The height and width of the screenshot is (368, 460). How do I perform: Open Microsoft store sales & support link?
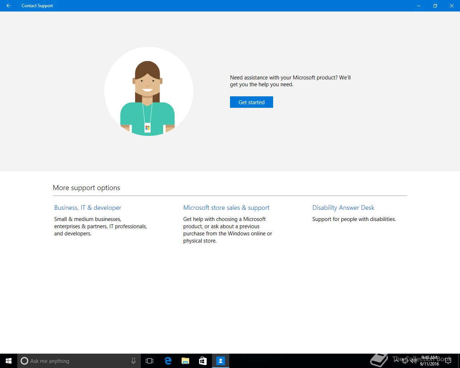tap(226, 208)
